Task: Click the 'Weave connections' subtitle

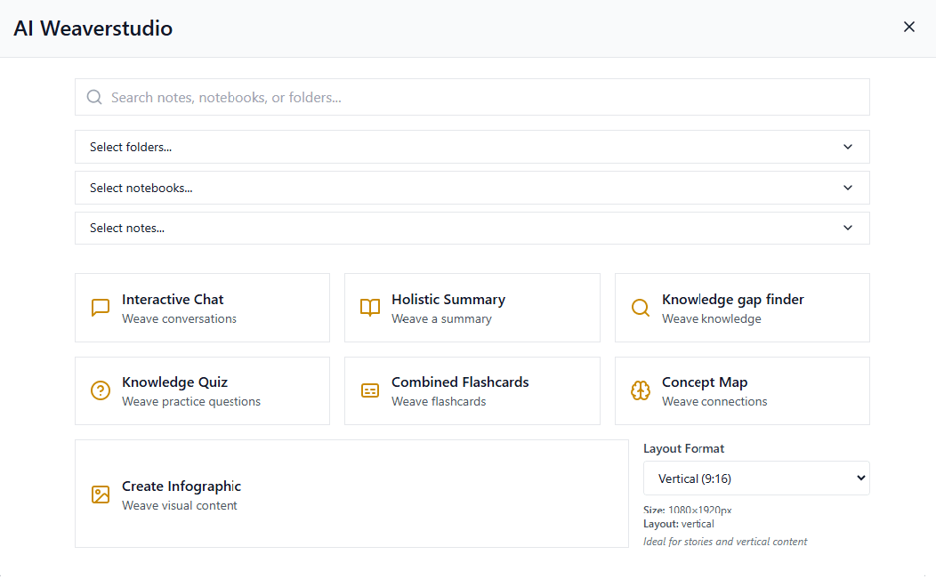Action: pos(714,401)
